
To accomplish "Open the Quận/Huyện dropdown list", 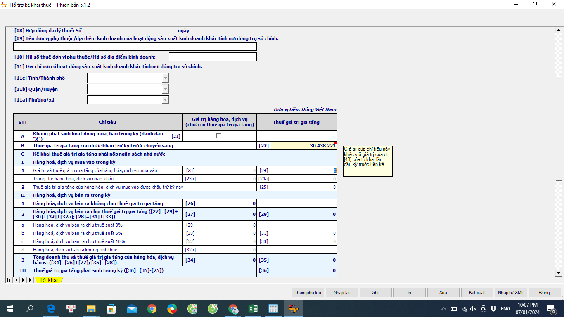I will 165,89.
